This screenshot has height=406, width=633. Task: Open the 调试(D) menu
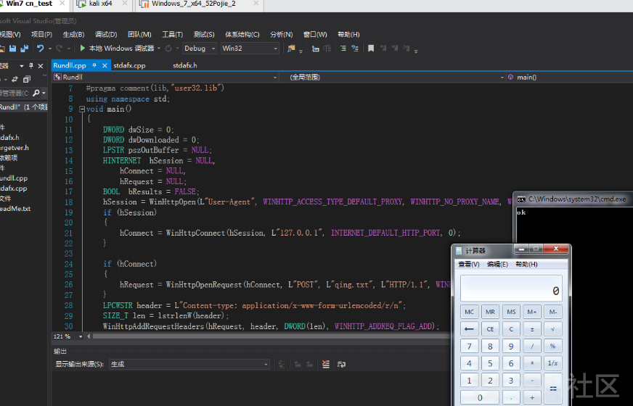(106, 34)
